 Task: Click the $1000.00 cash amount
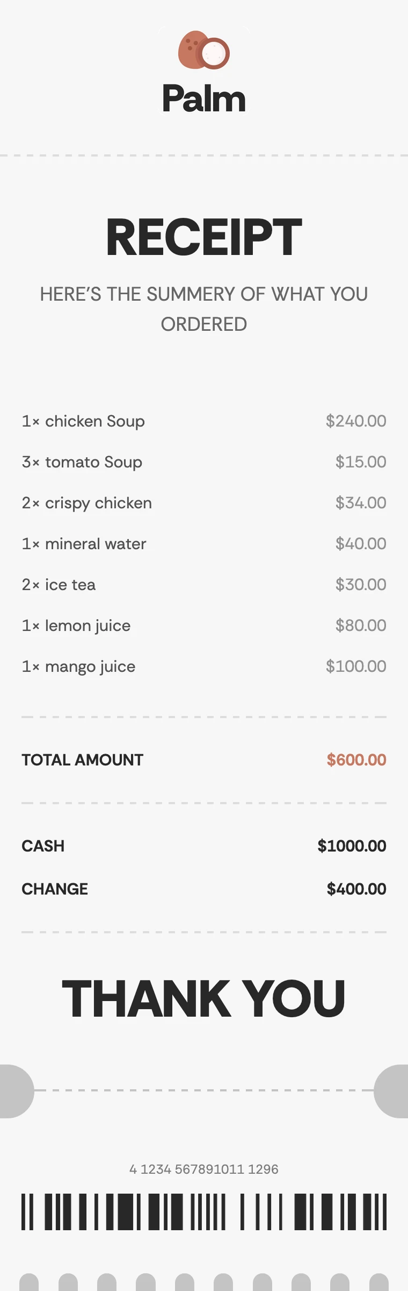352,846
